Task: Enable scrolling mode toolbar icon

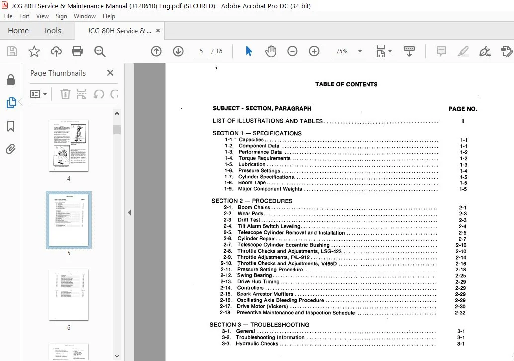Action: 409,51
